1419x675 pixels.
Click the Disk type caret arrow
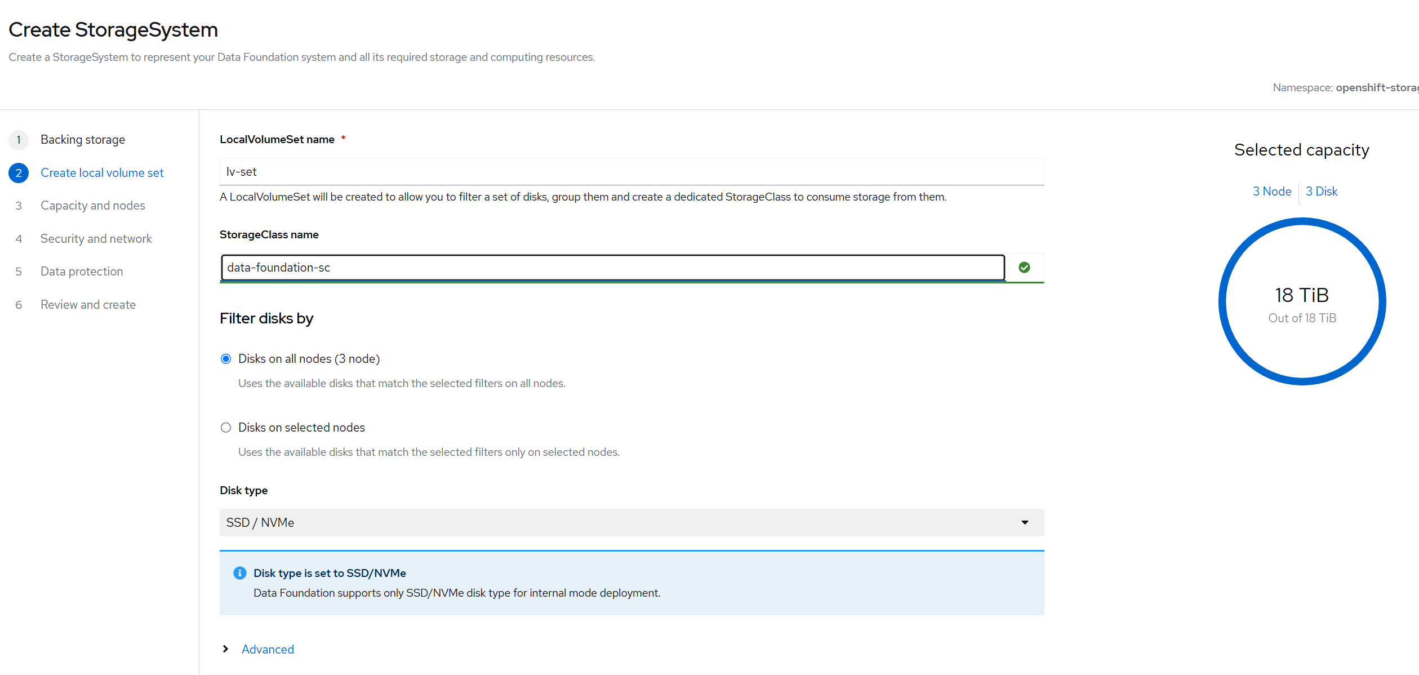coord(1025,523)
